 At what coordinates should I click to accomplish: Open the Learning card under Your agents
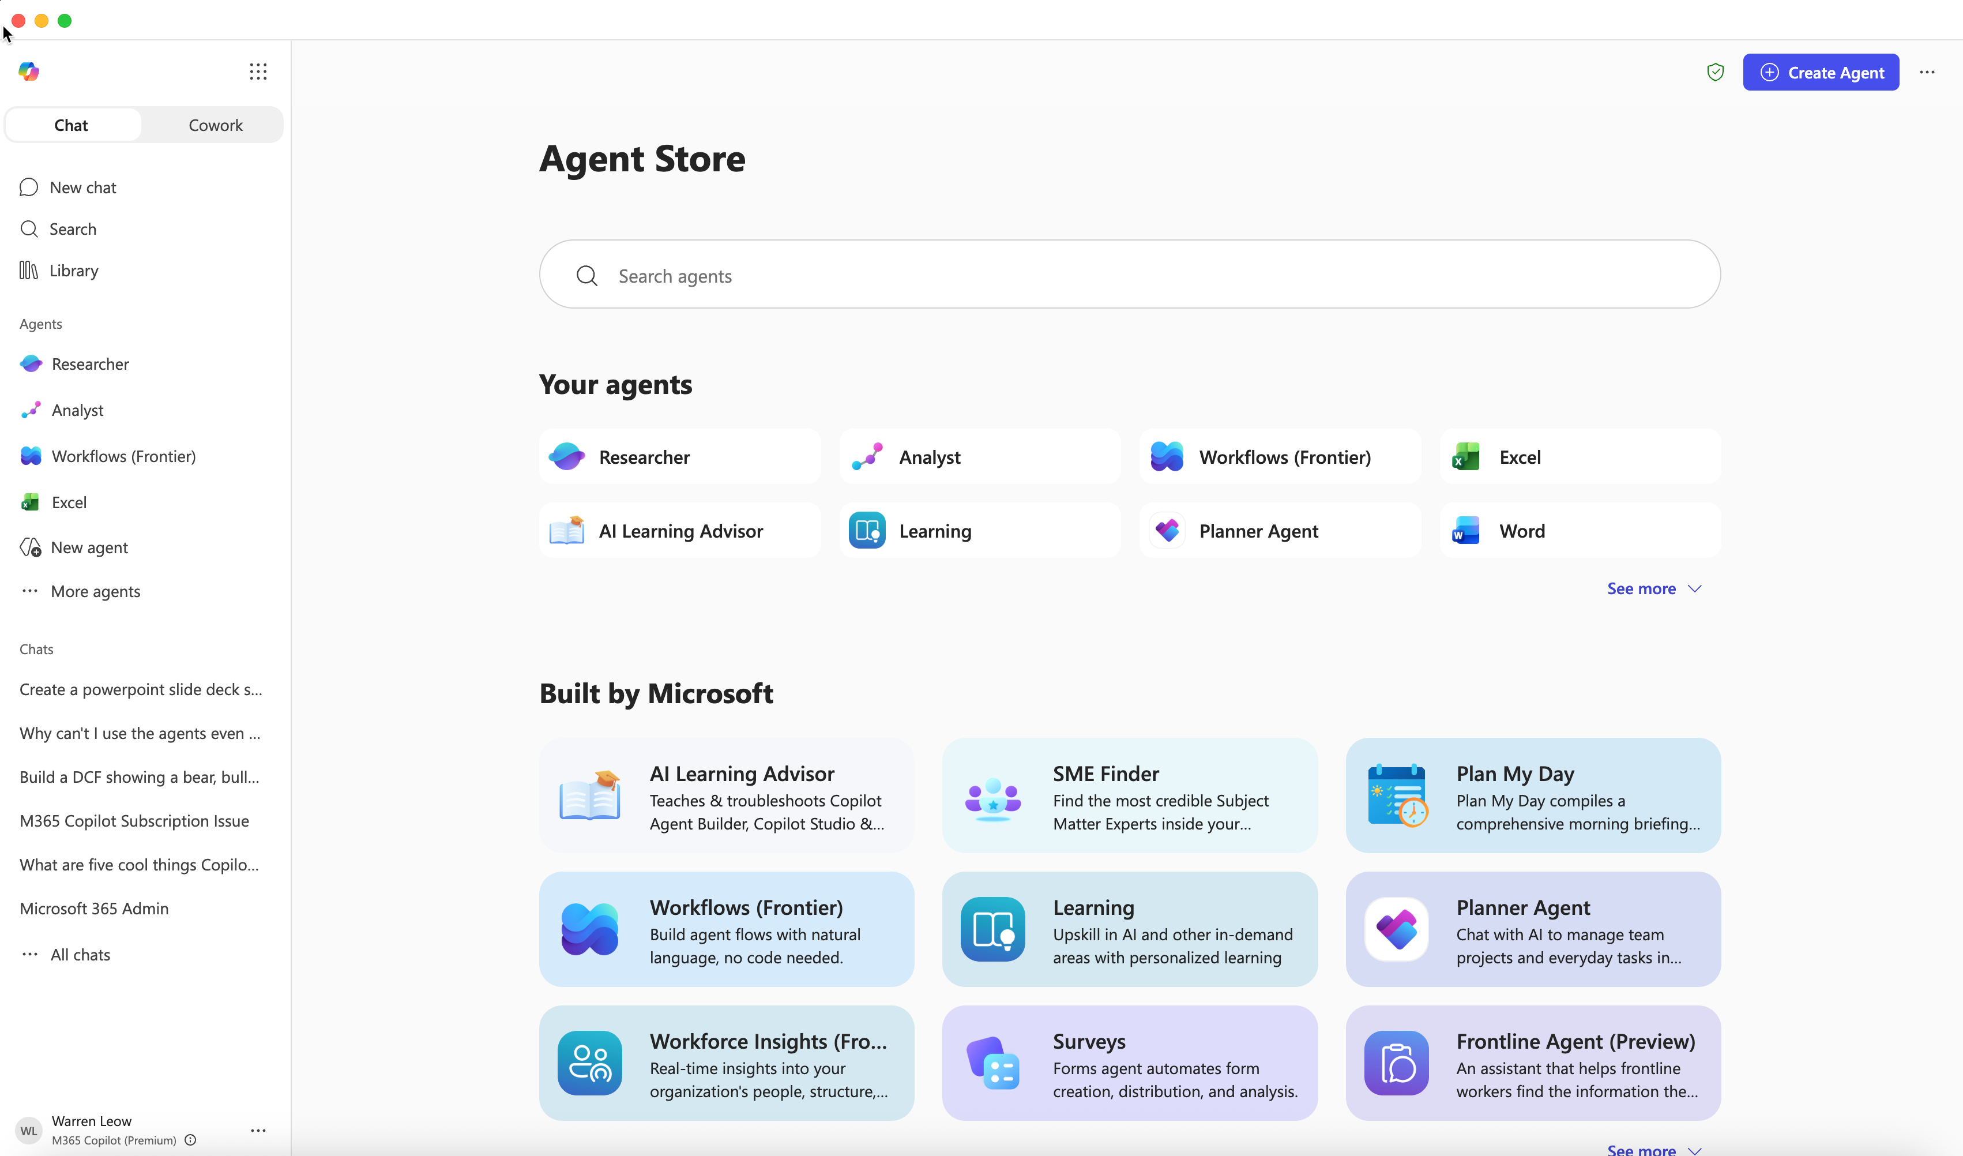tap(979, 531)
